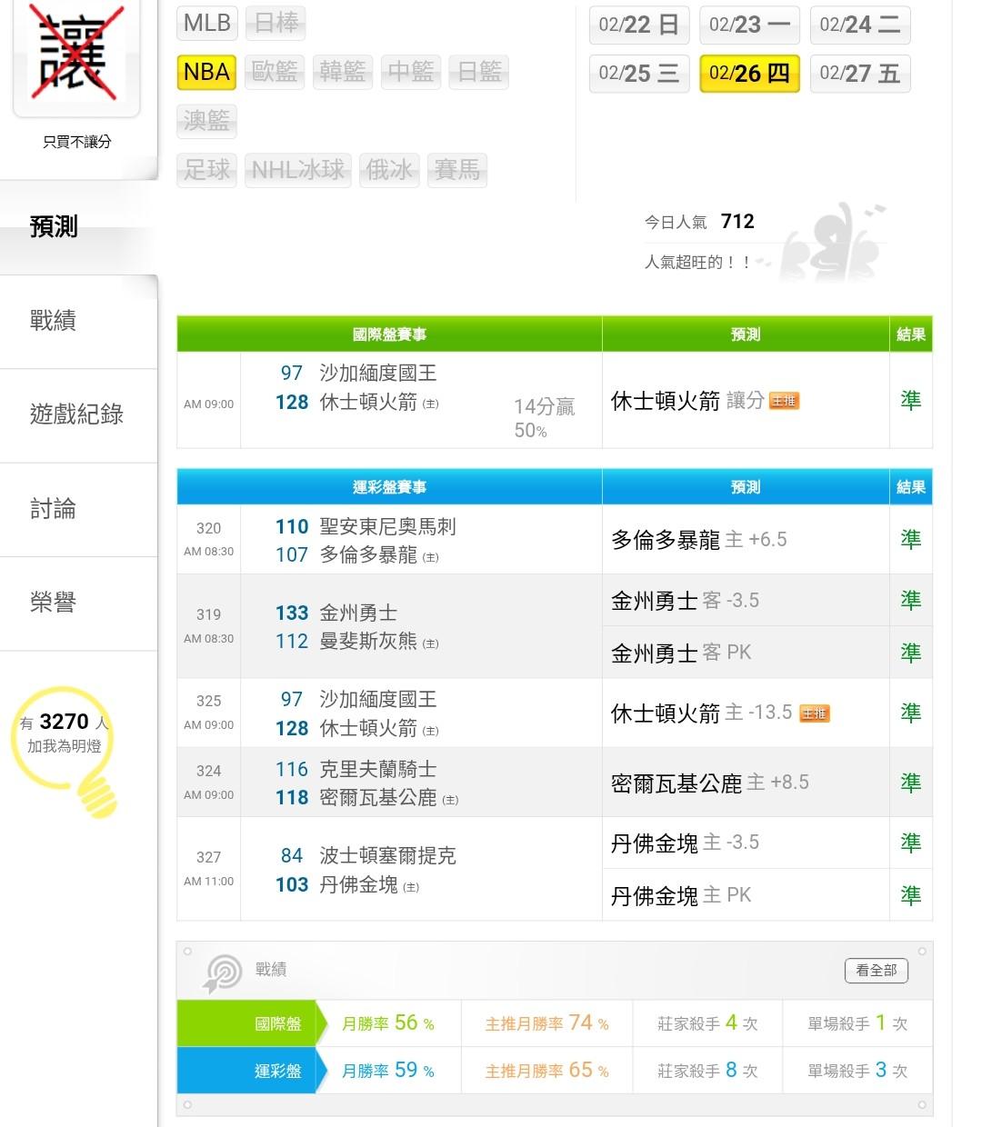The width and height of the screenshot is (982, 1127).
Task: Choose date 02/25 三
Action: [x=639, y=74]
